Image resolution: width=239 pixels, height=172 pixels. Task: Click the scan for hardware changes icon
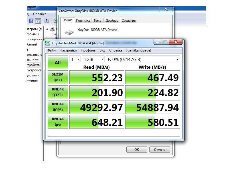46,21
